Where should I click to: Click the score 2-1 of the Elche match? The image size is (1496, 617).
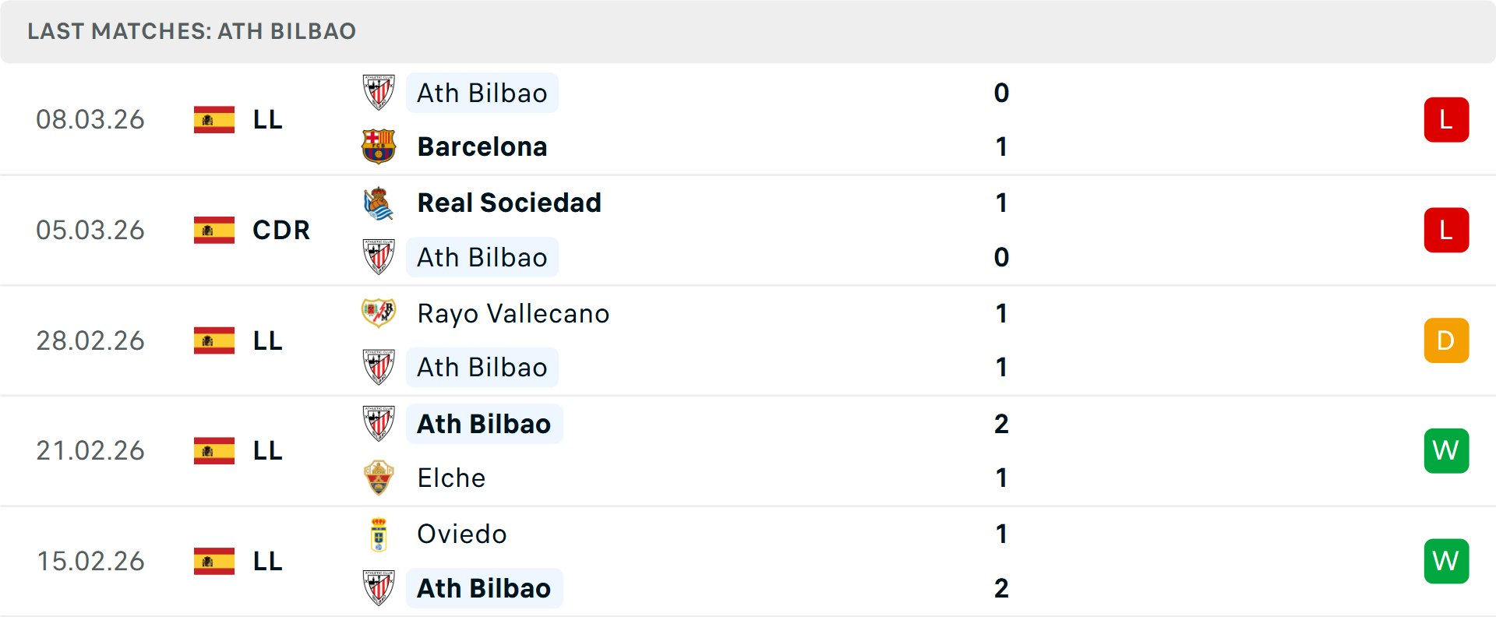[x=1001, y=450]
